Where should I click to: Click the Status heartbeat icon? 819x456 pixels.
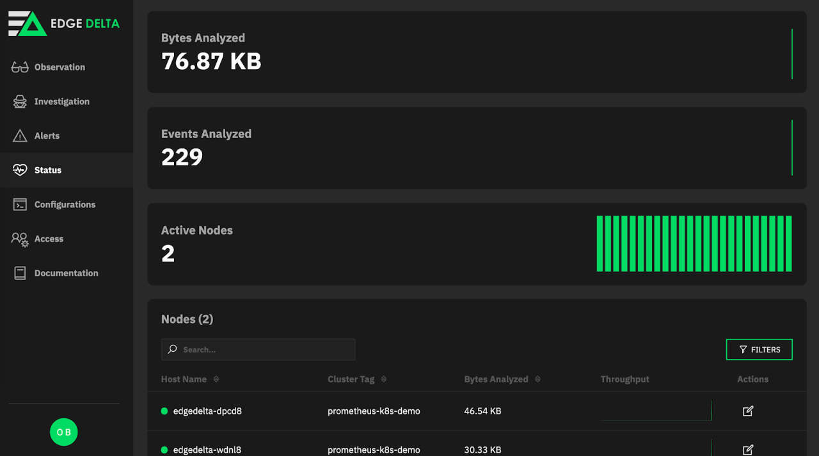click(x=20, y=170)
